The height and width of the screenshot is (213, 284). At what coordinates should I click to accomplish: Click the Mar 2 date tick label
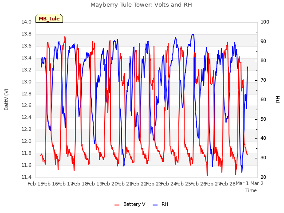pyautogui.click(x=257, y=184)
